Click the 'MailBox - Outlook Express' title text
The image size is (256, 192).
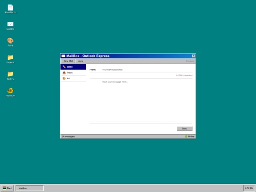88,56
